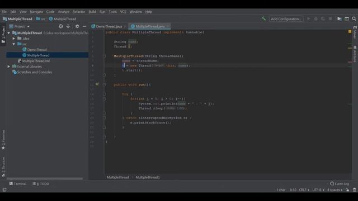Open the Terminal tool window

18,184
